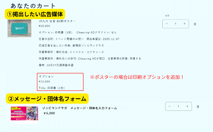Click the 掲出希望日: 2025-11-07 text
213x132 pixels.
[x=103, y=39]
